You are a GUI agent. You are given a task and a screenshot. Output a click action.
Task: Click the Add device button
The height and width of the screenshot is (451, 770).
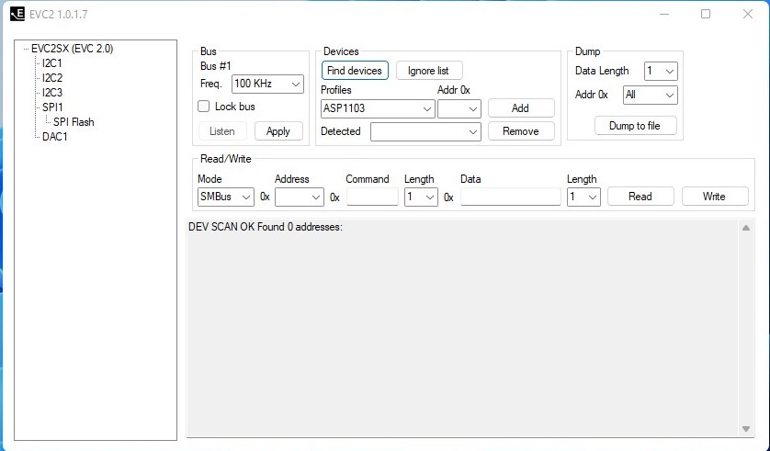click(520, 108)
